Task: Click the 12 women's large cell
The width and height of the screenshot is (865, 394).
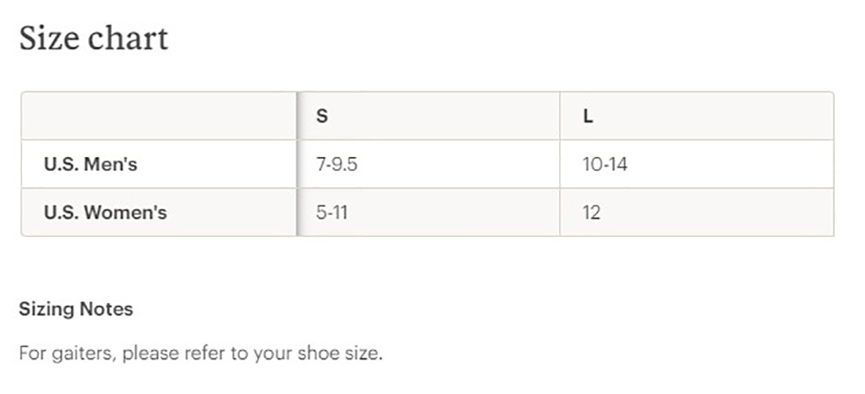Action: click(592, 212)
